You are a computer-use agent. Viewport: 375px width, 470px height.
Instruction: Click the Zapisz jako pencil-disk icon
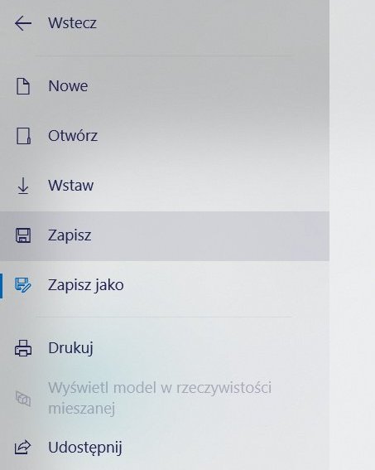(23, 285)
